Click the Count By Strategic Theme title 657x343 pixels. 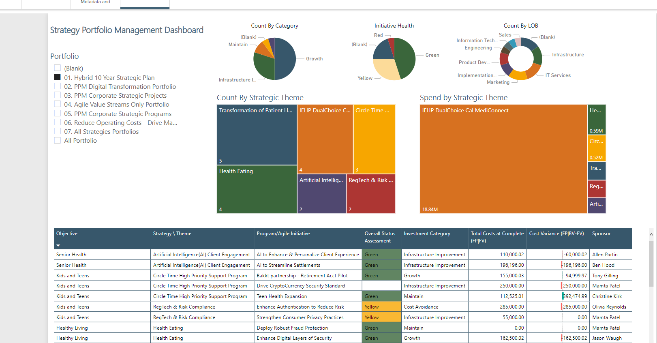260,98
